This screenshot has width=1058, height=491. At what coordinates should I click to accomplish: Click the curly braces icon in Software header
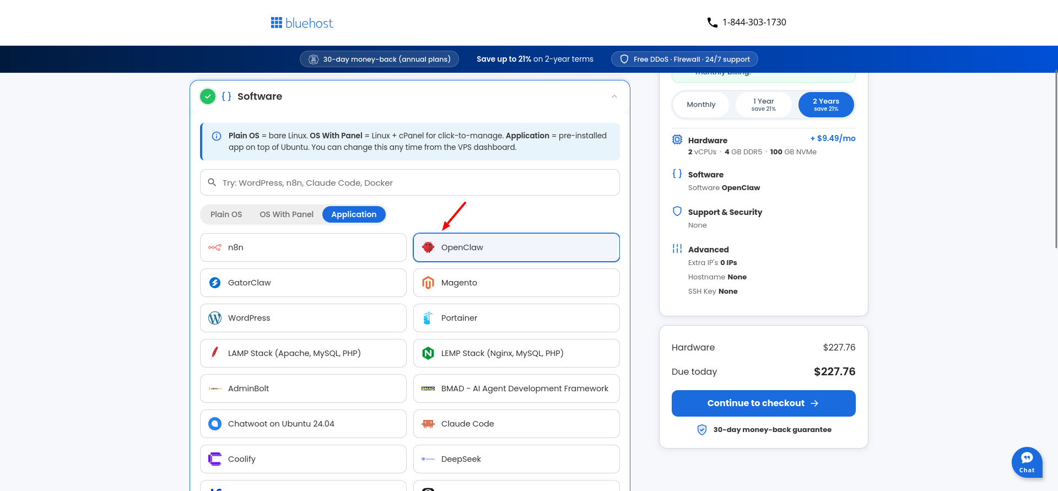[226, 96]
